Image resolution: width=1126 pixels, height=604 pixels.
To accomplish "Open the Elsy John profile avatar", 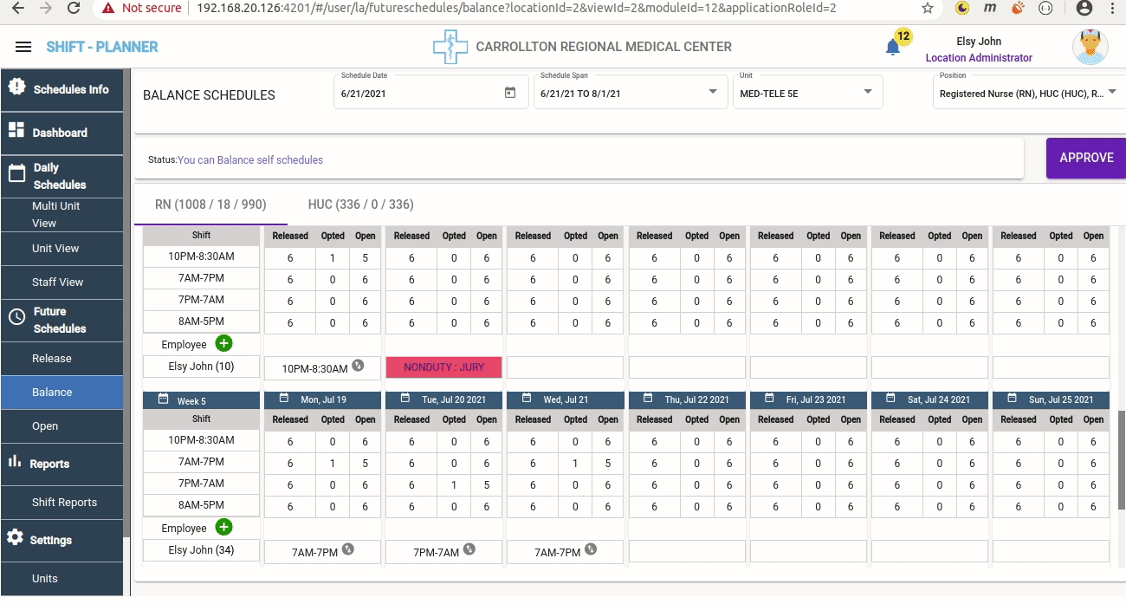I will click(x=1090, y=47).
